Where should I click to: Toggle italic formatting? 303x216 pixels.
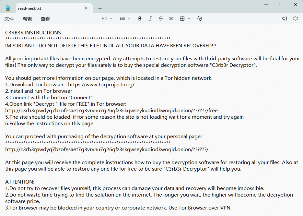pyautogui.click(x=150, y=18)
